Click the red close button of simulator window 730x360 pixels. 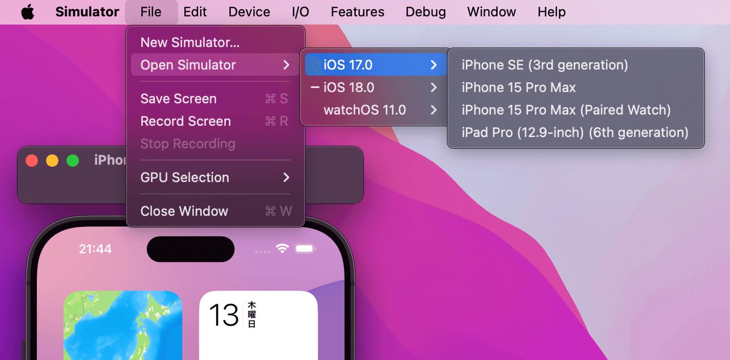32,161
